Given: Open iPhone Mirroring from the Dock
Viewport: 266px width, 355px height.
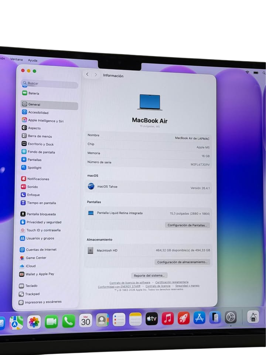Looking at the screenshot, I should point(215,317).
